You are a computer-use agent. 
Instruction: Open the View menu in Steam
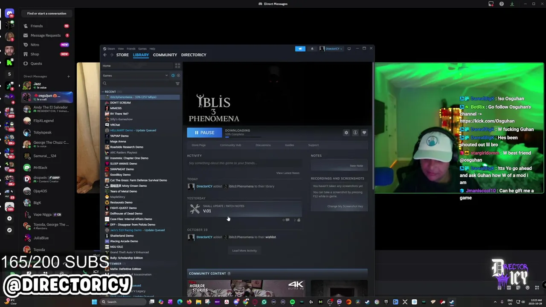click(x=121, y=49)
